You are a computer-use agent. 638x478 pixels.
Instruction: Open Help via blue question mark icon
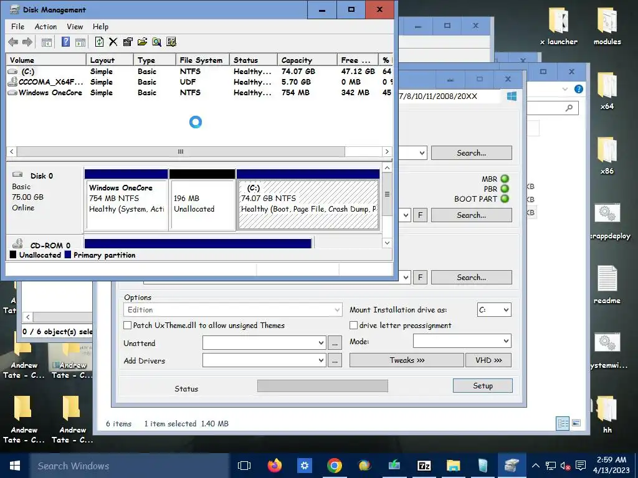tap(65, 42)
